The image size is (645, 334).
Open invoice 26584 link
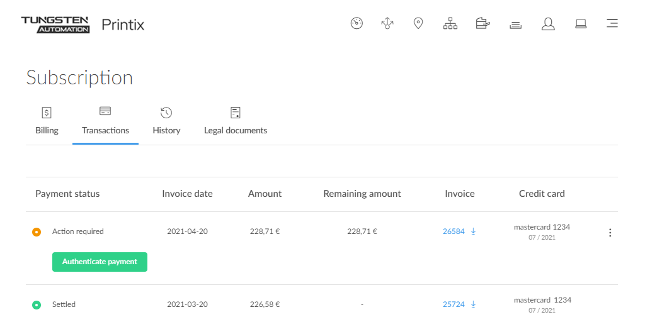point(454,231)
